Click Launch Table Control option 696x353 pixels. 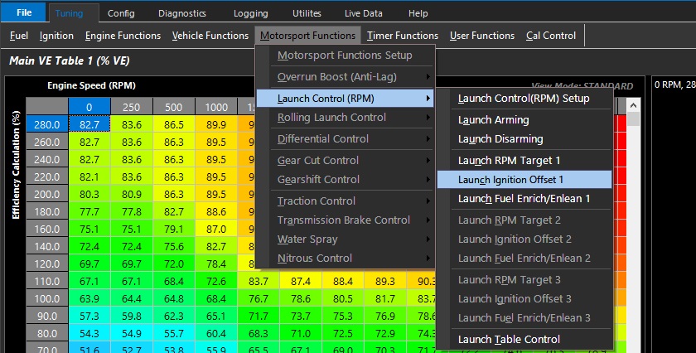509,339
